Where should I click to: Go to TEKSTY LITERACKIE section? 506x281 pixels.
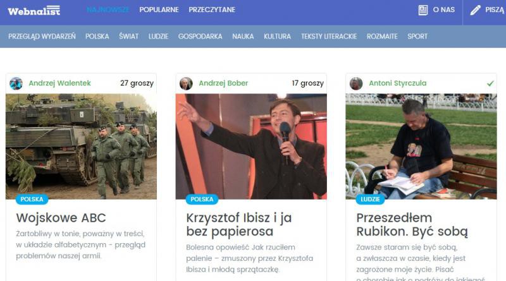click(x=329, y=37)
